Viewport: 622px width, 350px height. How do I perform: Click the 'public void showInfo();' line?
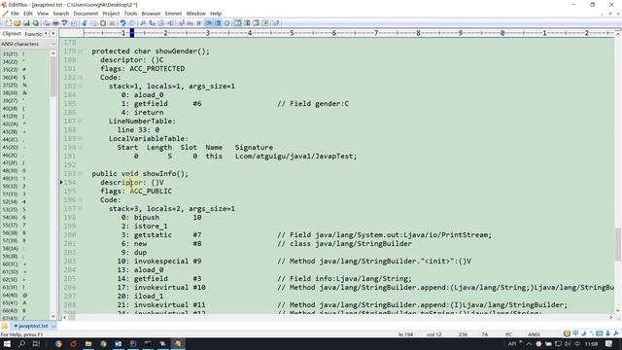point(140,173)
